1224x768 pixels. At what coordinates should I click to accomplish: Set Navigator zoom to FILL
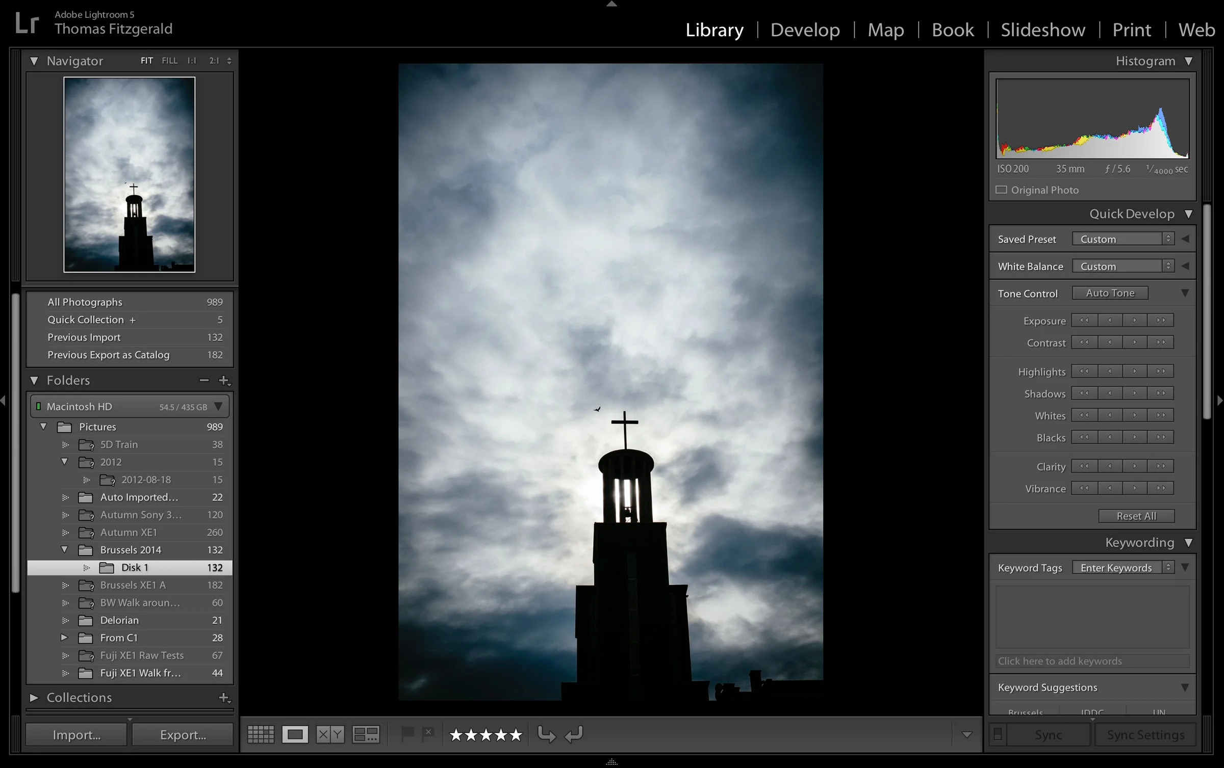169,61
